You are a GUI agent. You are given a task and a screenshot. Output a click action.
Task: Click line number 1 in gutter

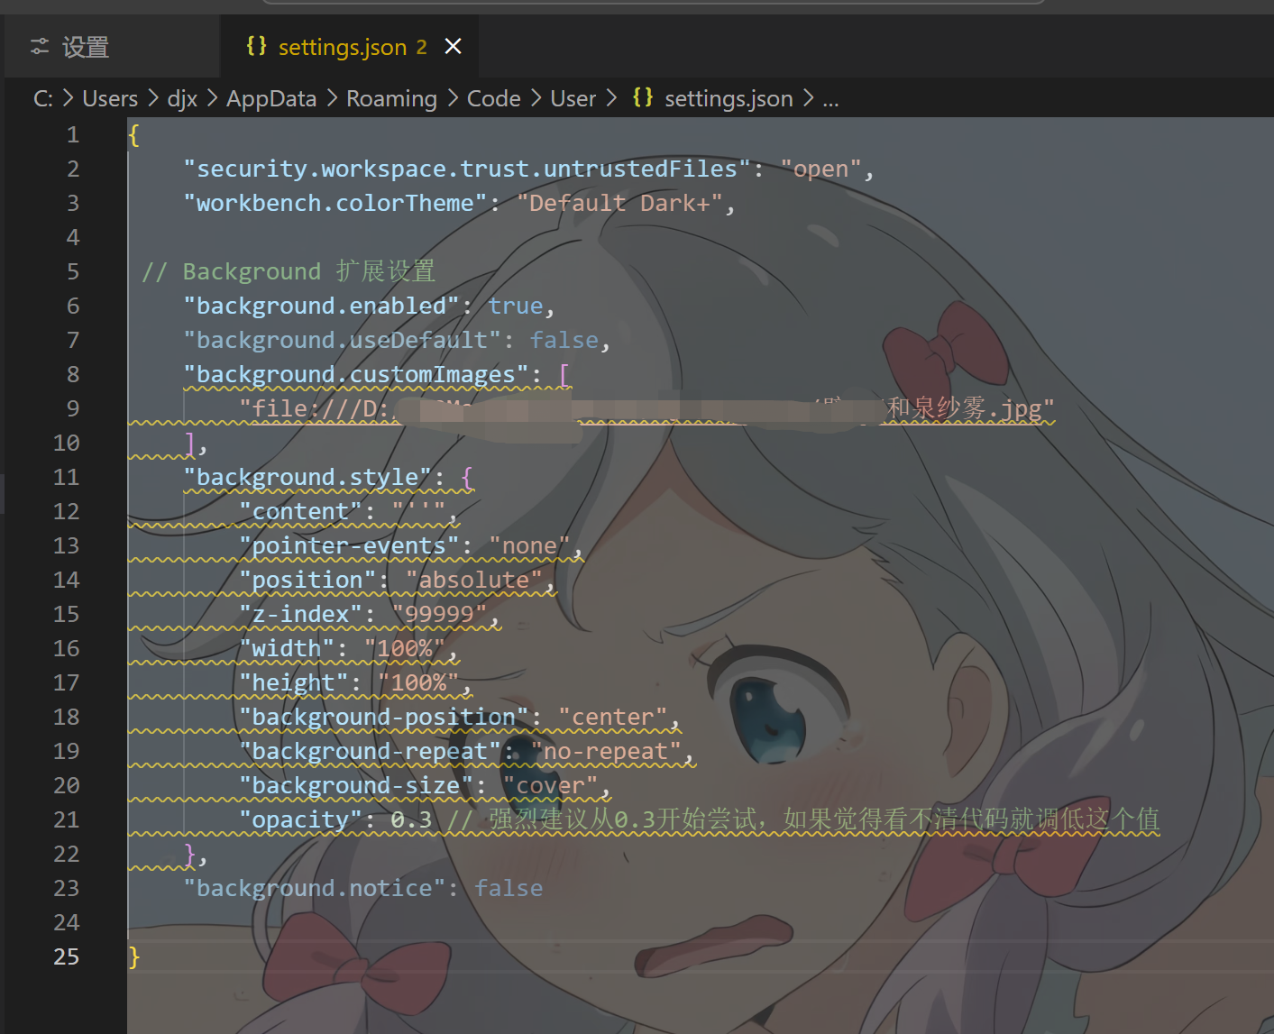tap(73, 135)
